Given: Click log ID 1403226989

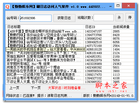Looking at the screenshot, I should [x=94, y=64].
